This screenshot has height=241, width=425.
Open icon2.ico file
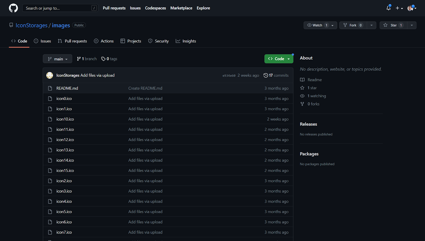coord(64,181)
